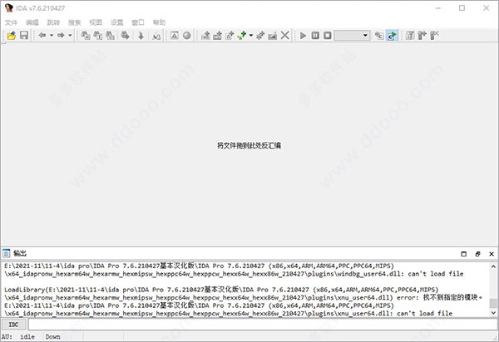Click last icon of rightmost toolbar group
This screenshot has width=499, height=342.
click(434, 35)
